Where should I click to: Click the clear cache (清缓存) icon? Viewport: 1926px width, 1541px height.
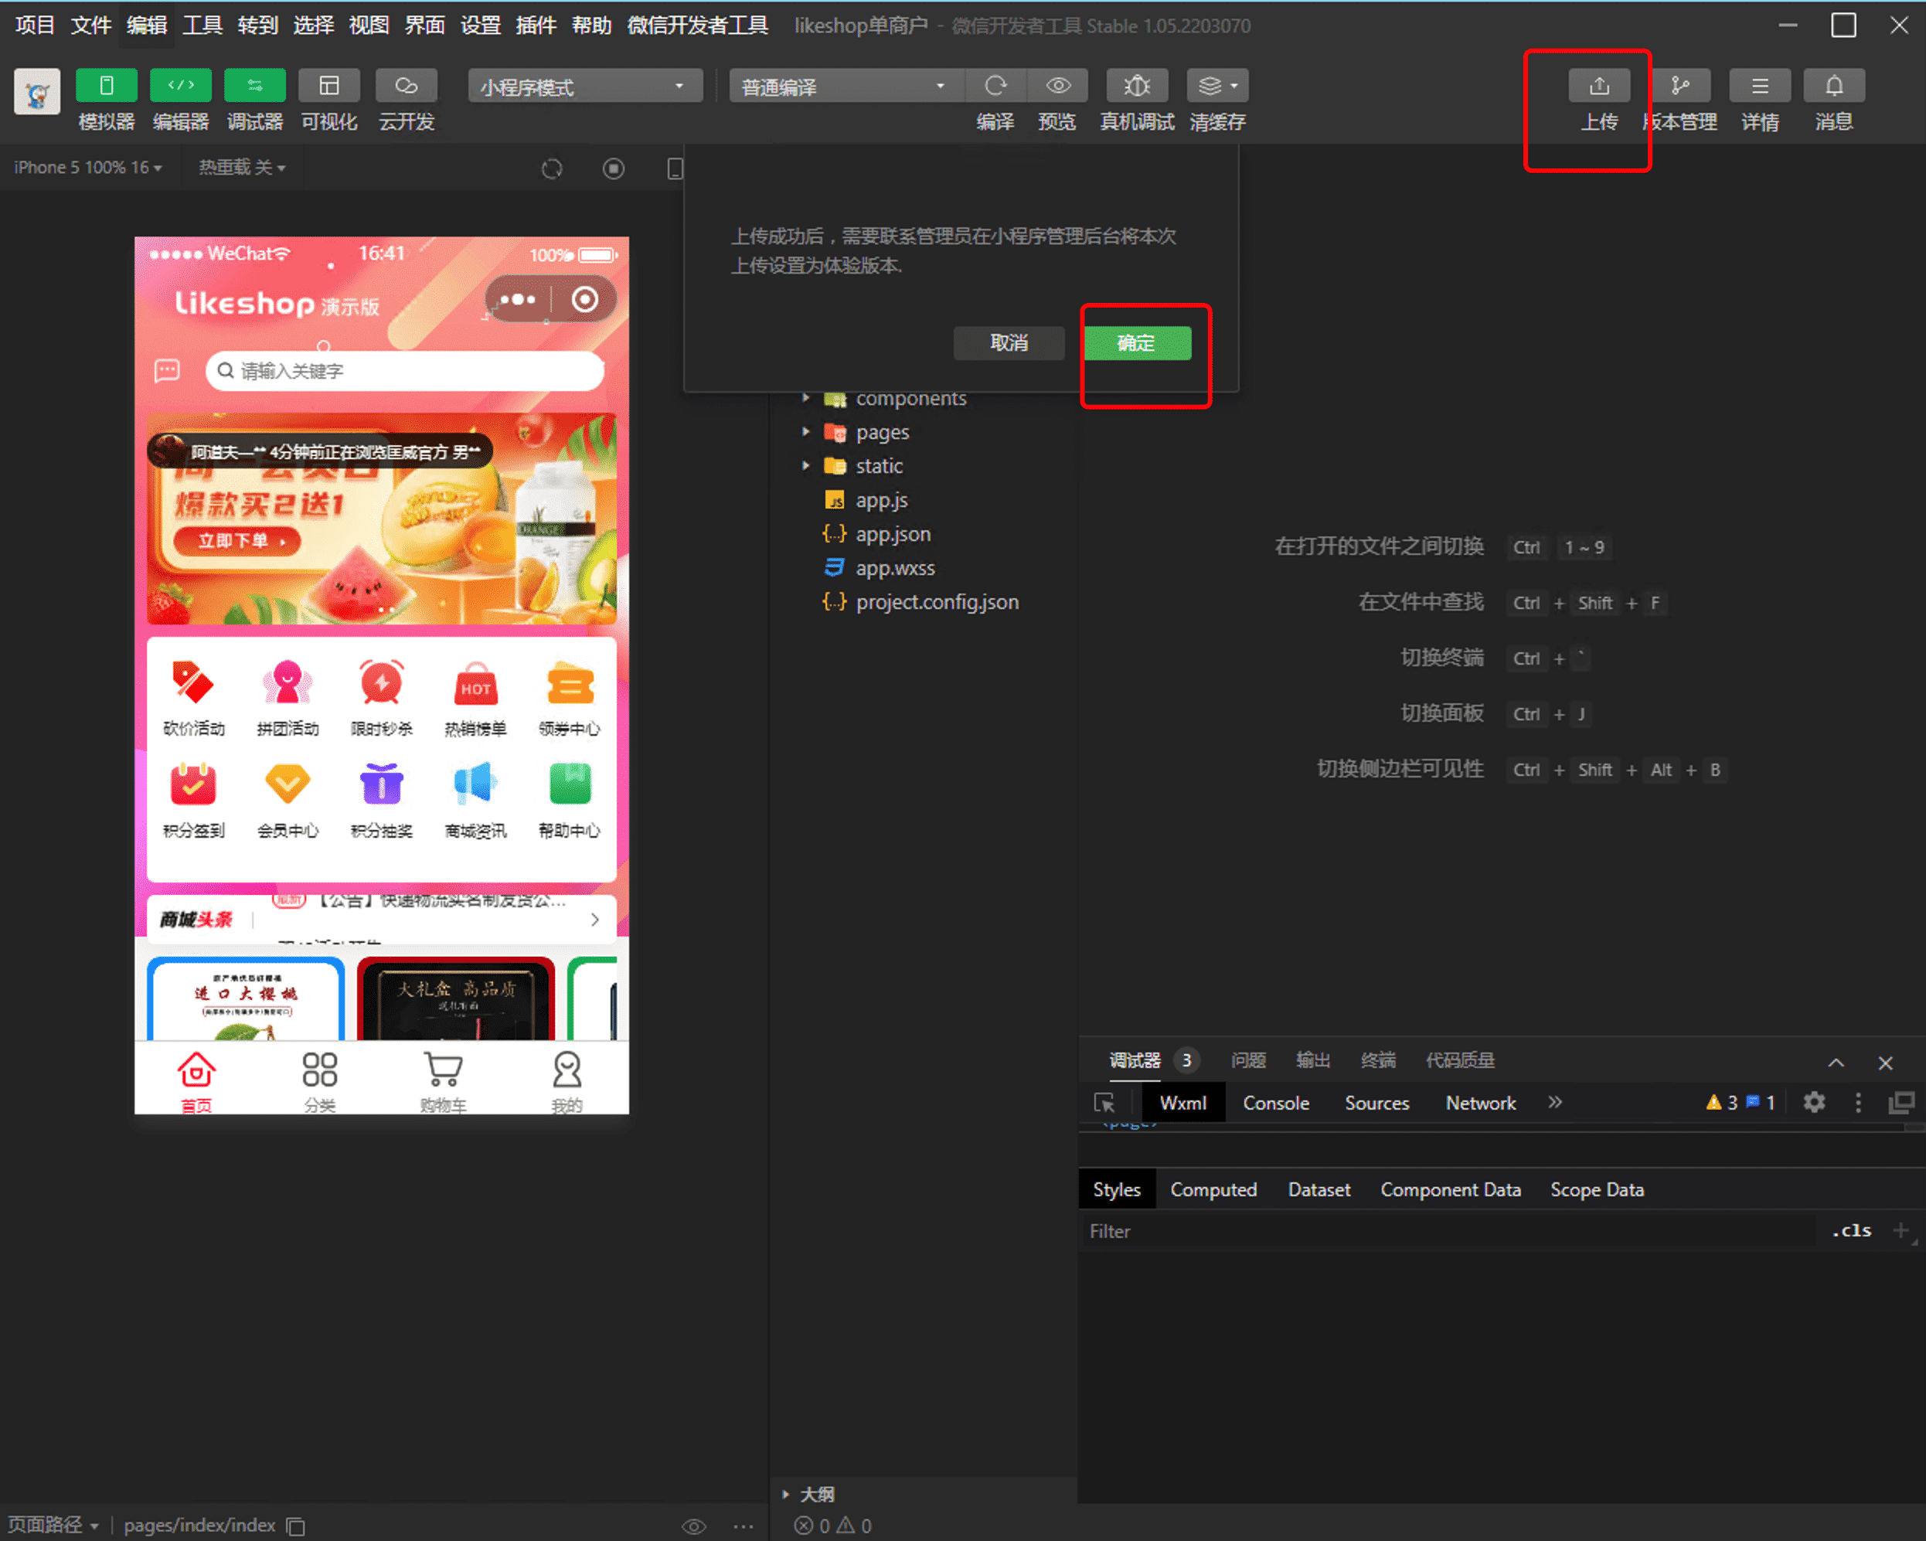(x=1217, y=86)
